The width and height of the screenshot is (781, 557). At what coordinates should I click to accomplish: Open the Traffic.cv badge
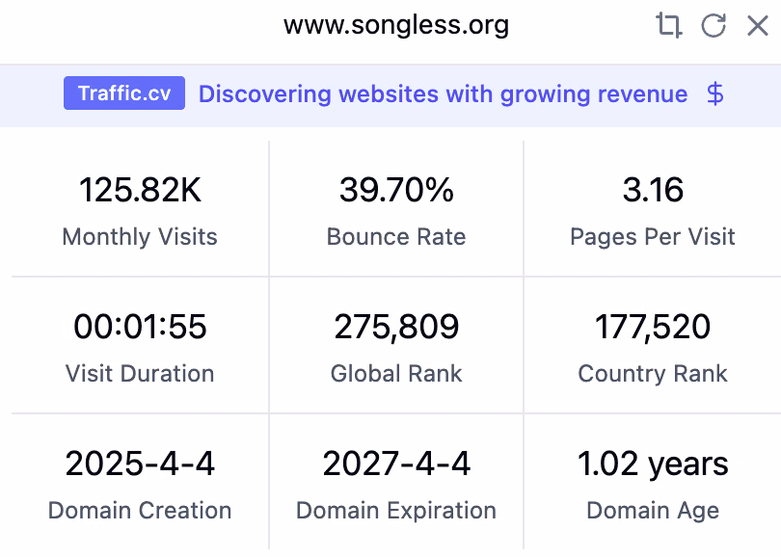124,93
